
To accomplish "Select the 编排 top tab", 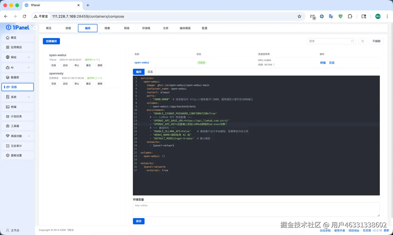I will click(88, 28).
